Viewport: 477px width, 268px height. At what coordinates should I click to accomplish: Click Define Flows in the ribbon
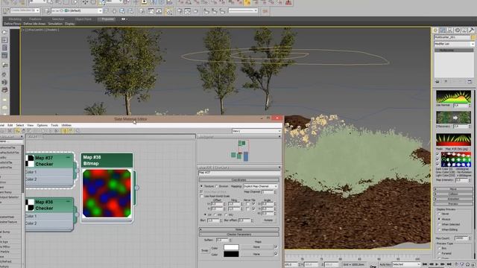(x=12, y=24)
